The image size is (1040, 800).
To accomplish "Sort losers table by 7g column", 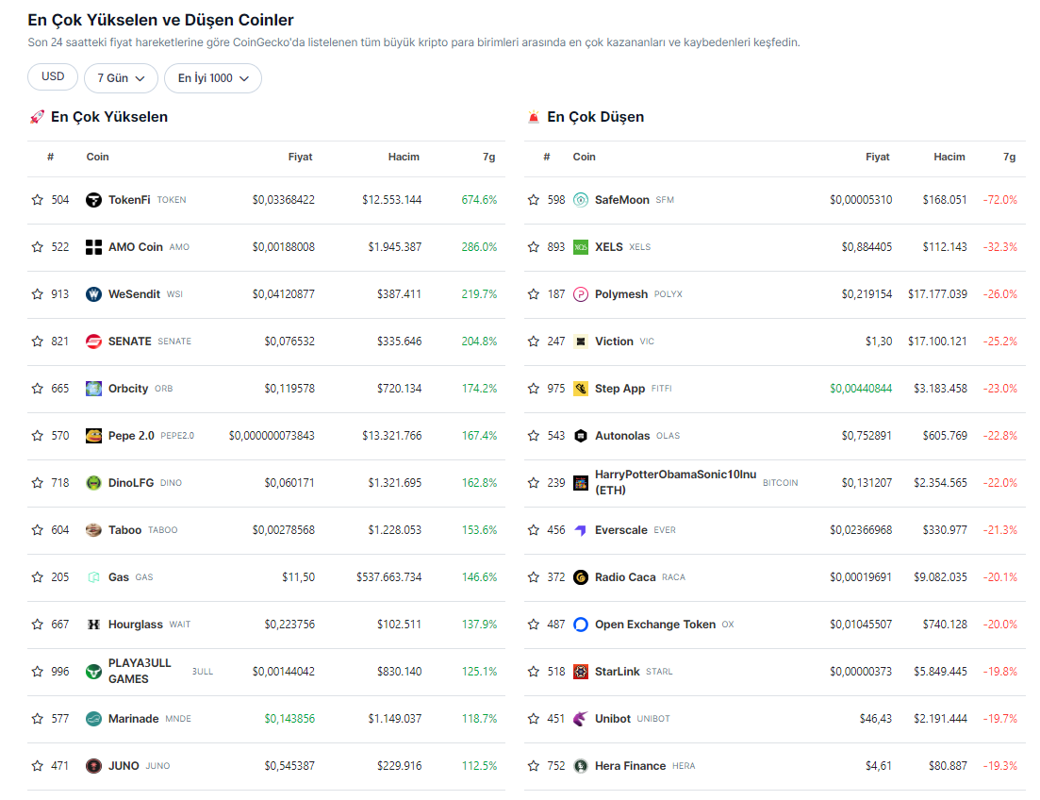I will (x=1009, y=157).
